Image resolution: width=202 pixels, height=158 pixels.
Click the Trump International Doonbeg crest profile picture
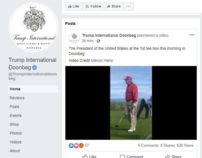pyautogui.click(x=34, y=27)
